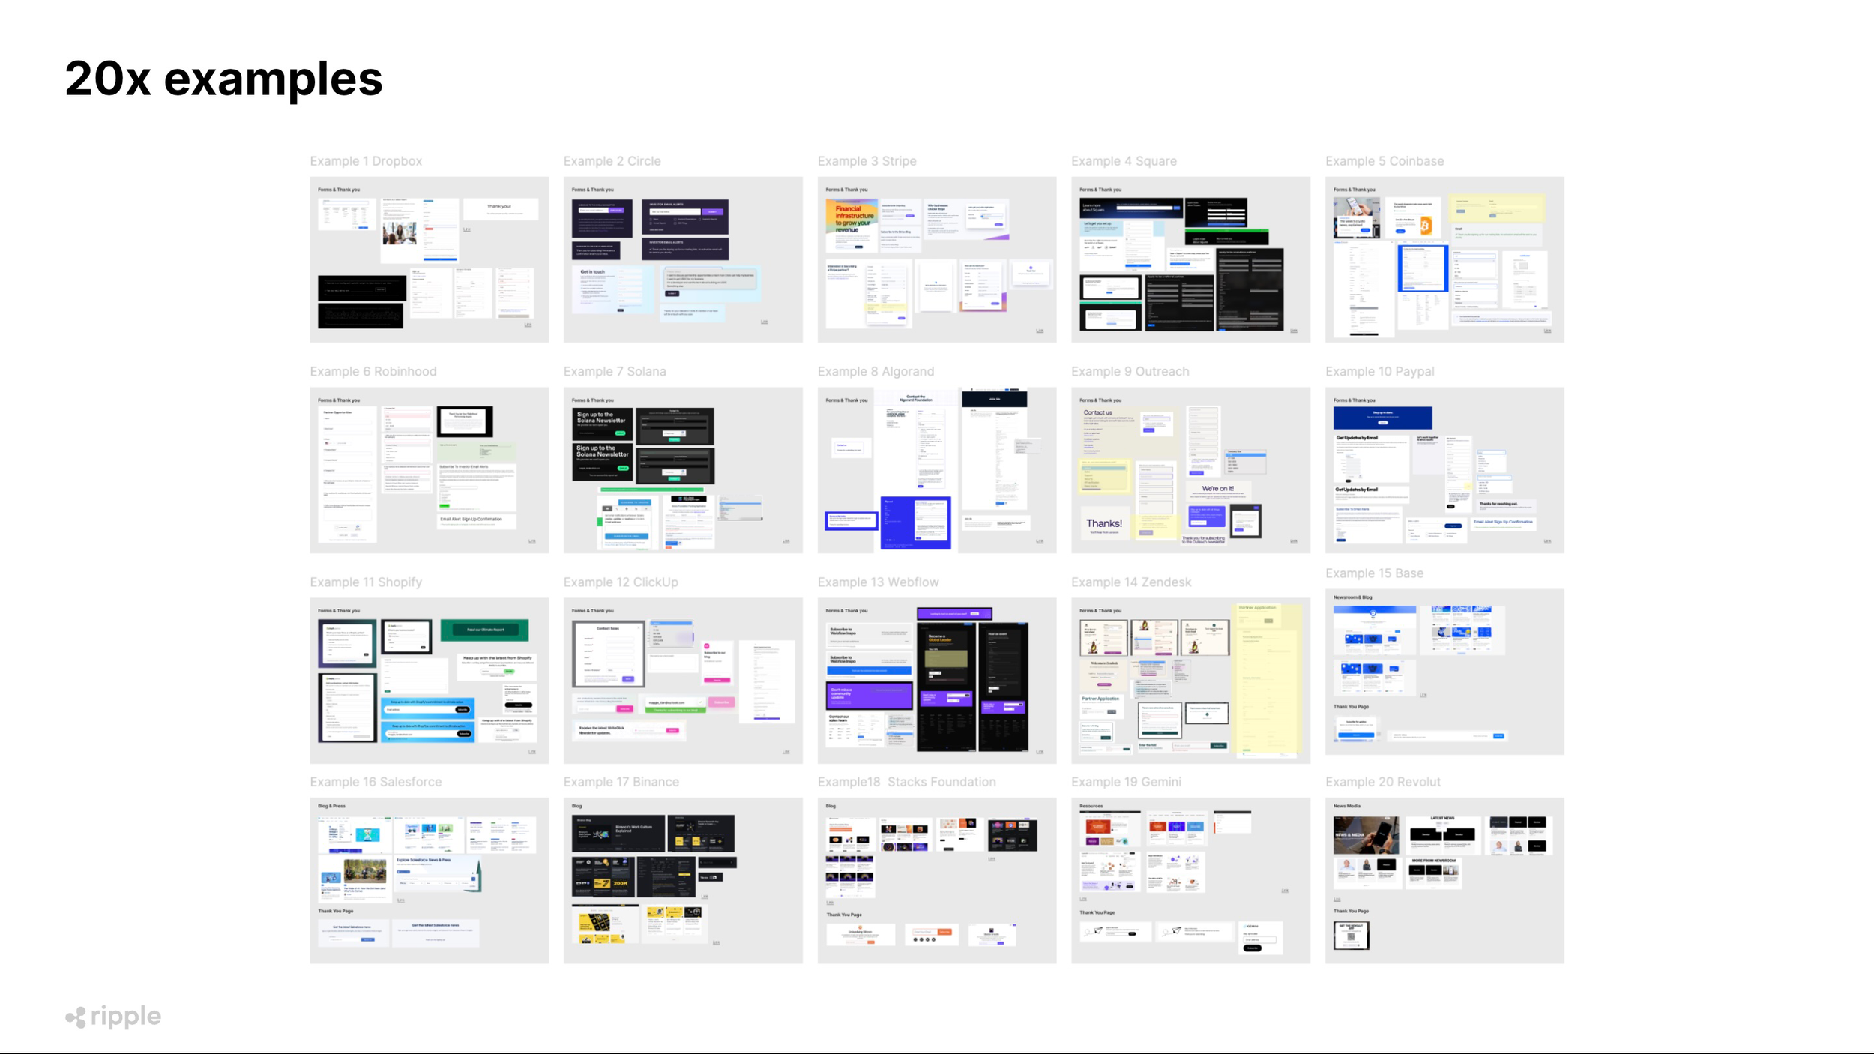The width and height of the screenshot is (1874, 1054).
Task: Open the Example 13 Webflow thumbnail
Action: point(936,680)
